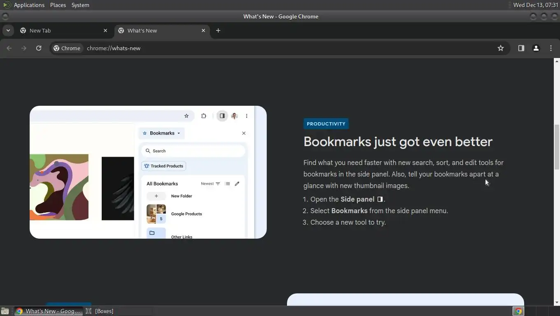The height and width of the screenshot is (316, 560).
Task: Switch to What's New Chrome taskbar button
Action: pos(49,311)
